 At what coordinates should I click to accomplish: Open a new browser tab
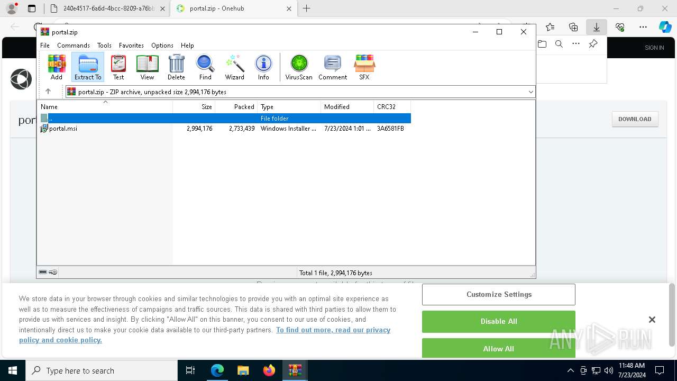[307, 8]
